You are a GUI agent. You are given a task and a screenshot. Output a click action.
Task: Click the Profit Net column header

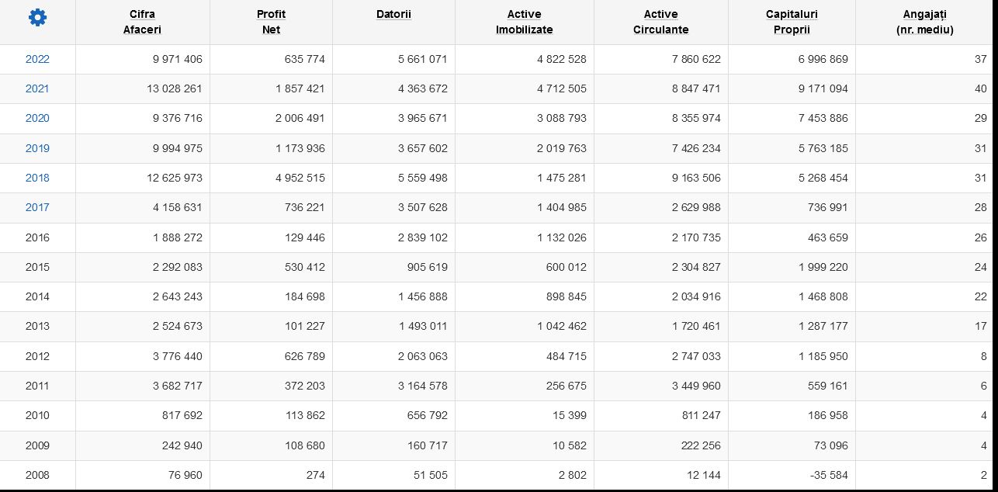(271, 22)
